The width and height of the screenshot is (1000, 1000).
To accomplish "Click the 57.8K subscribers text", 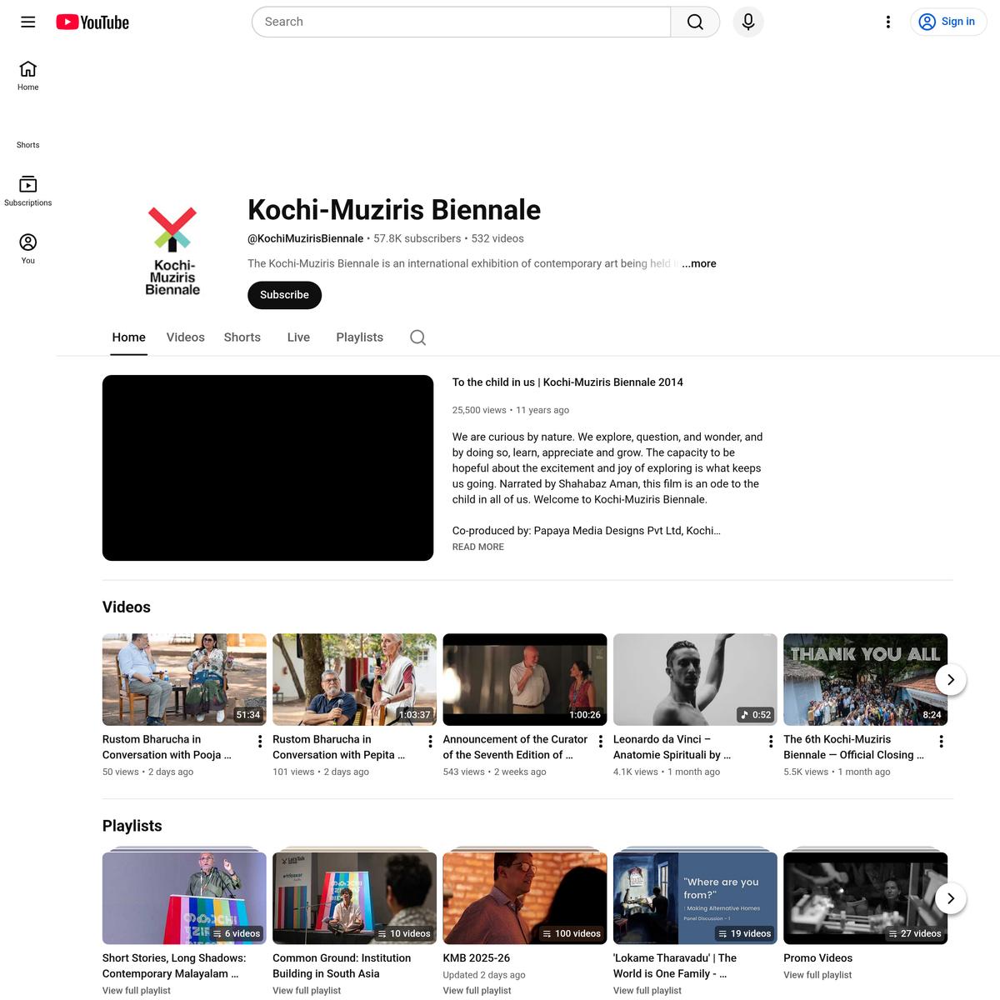I will pos(417,238).
